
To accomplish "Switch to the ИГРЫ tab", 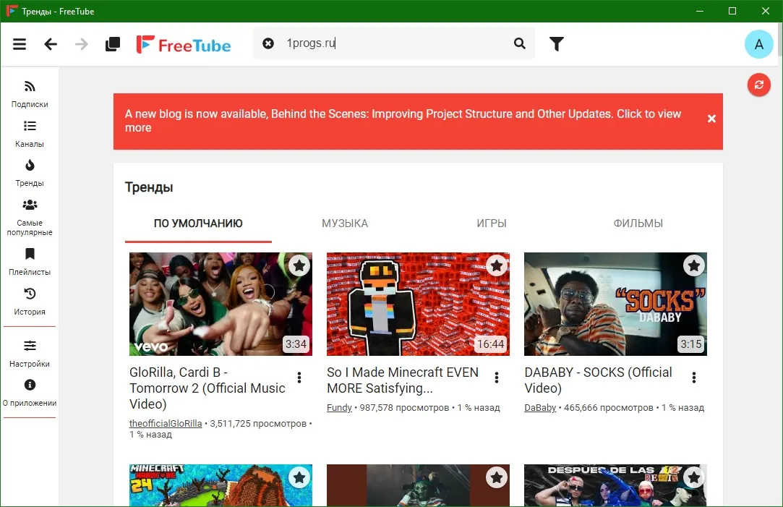I will [492, 223].
